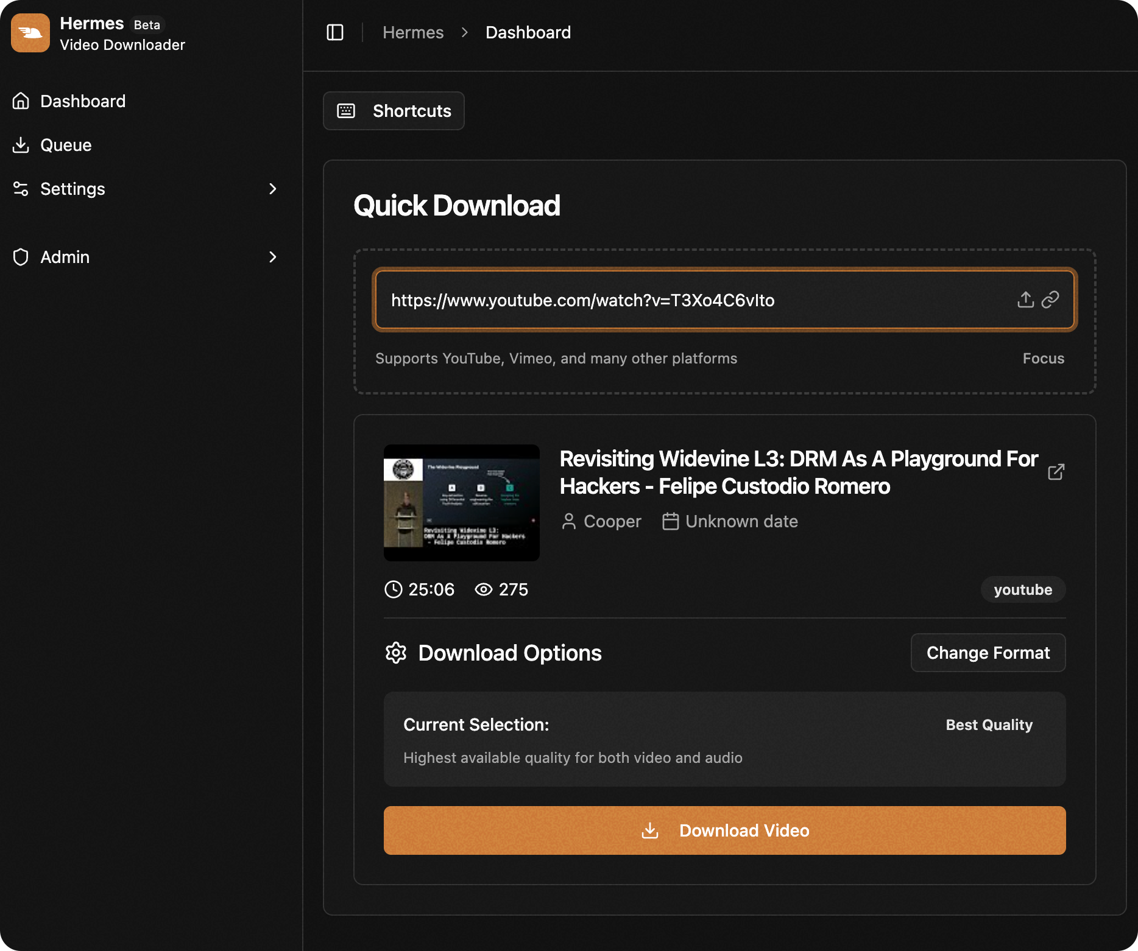Toggle the sidebar panel icon
This screenshot has width=1138, height=951.
point(335,32)
